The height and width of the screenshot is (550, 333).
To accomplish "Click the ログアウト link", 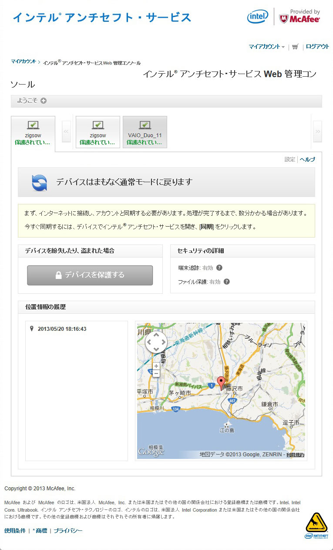I will [317, 47].
